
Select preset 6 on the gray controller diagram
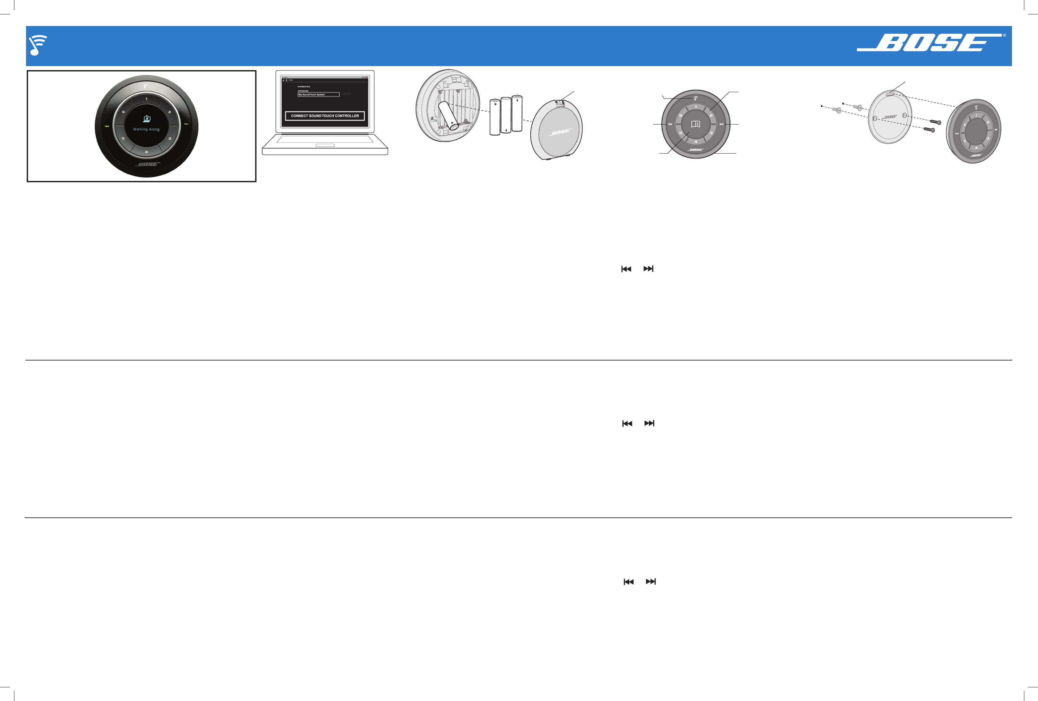[681, 115]
